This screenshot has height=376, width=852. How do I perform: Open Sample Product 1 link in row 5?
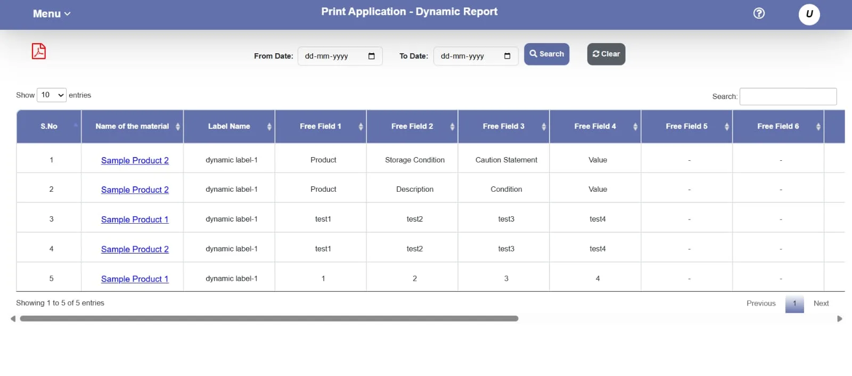135,279
